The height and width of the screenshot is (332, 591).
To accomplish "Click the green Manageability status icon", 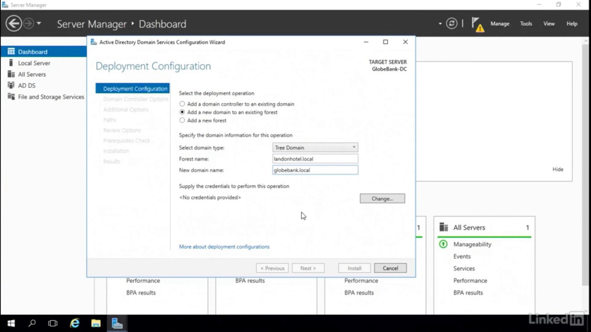I will click(x=443, y=244).
